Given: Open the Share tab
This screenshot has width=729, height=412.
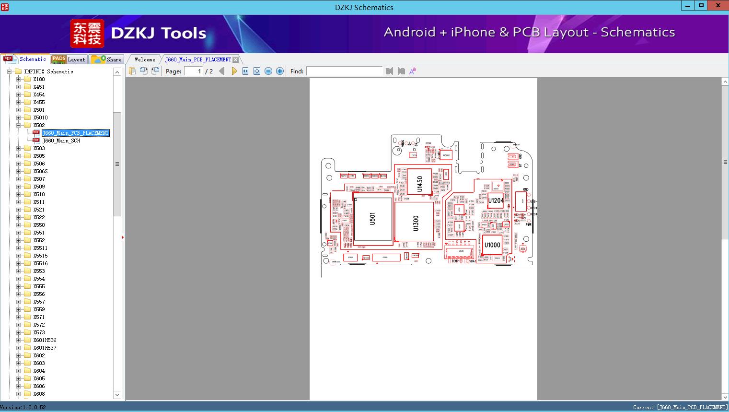Looking at the screenshot, I should pyautogui.click(x=107, y=59).
